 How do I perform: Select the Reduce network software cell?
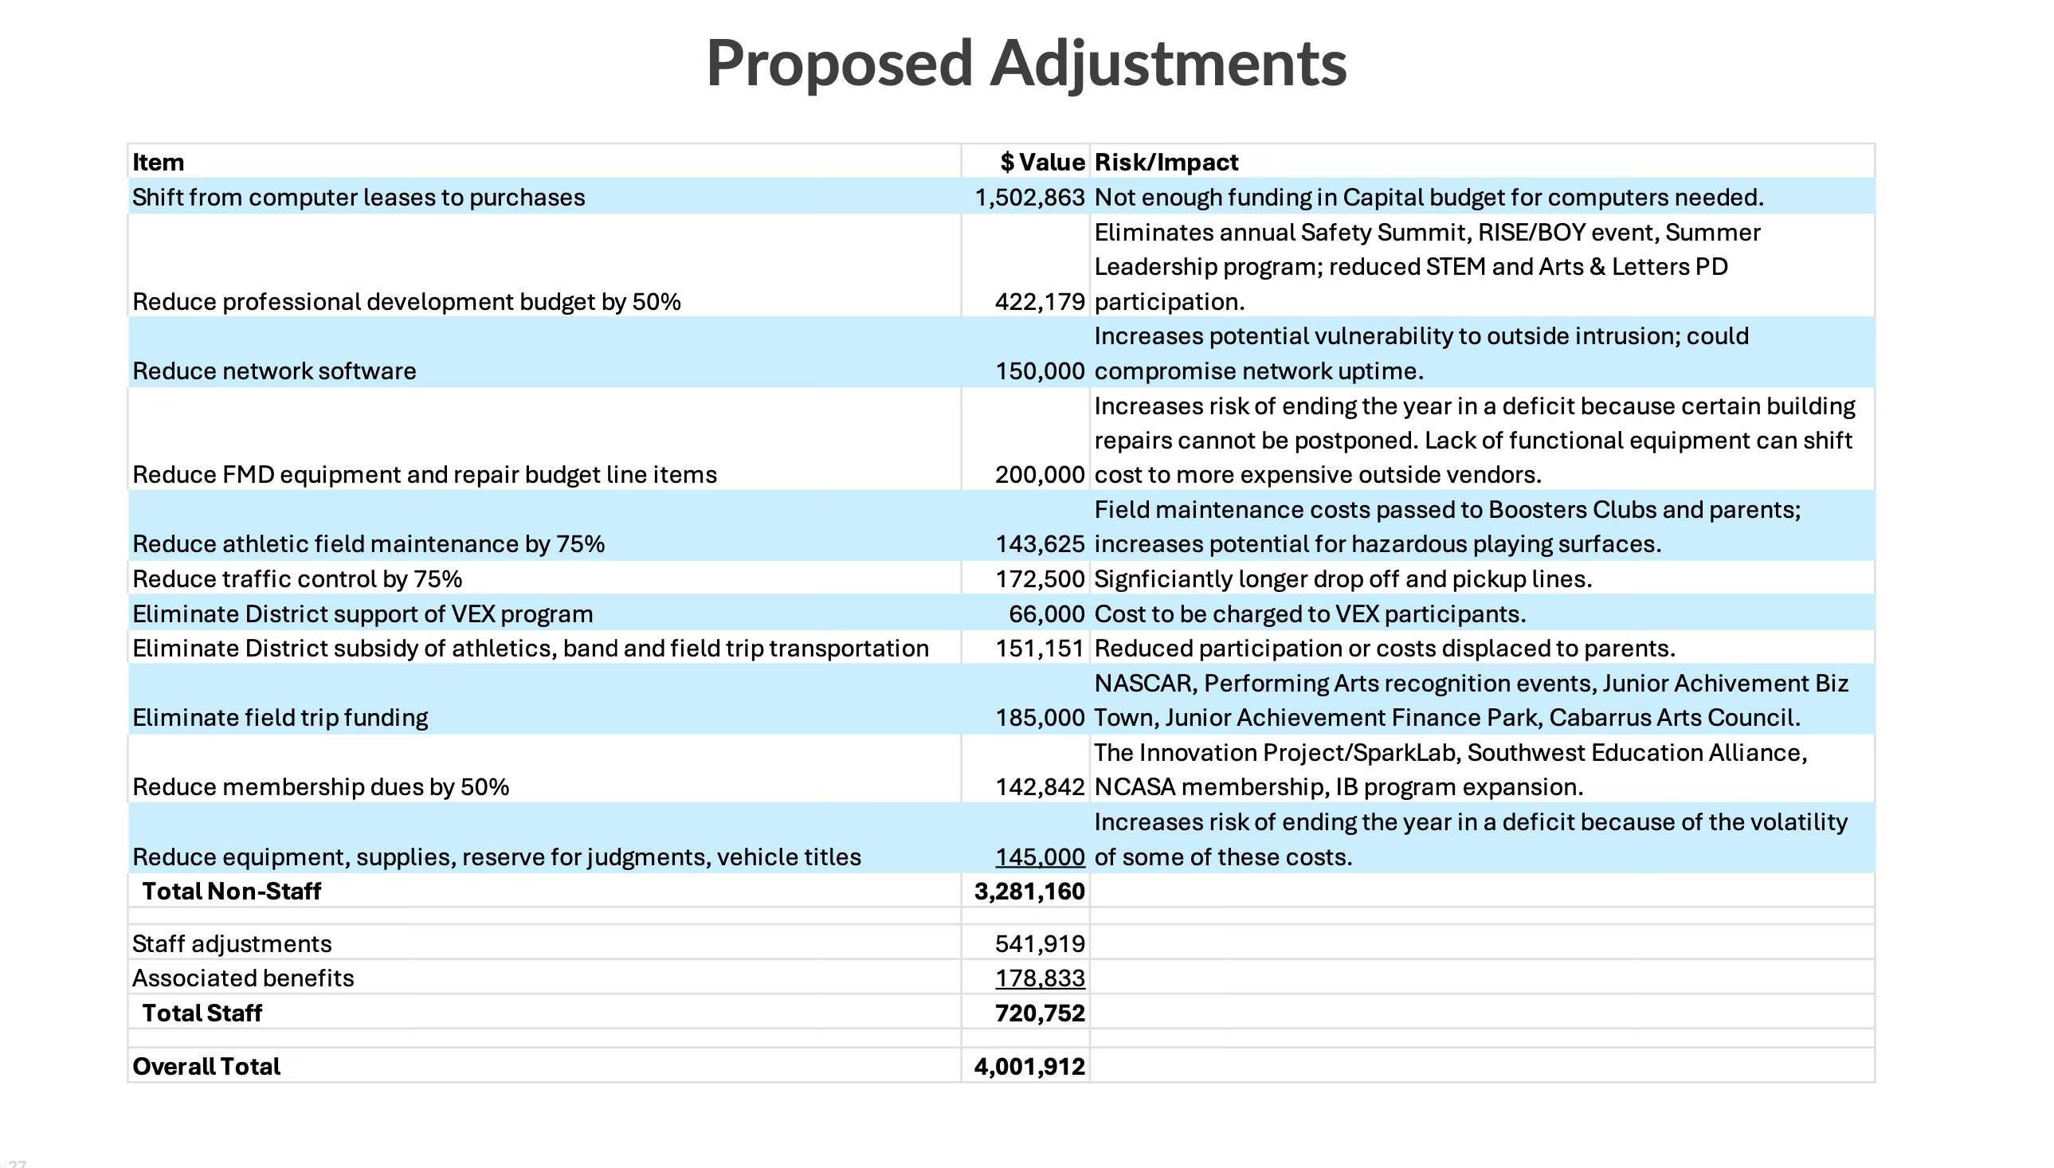tap(273, 370)
